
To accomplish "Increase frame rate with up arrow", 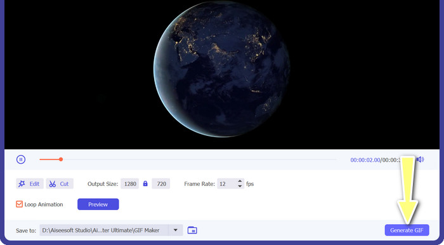I will pyautogui.click(x=240, y=181).
